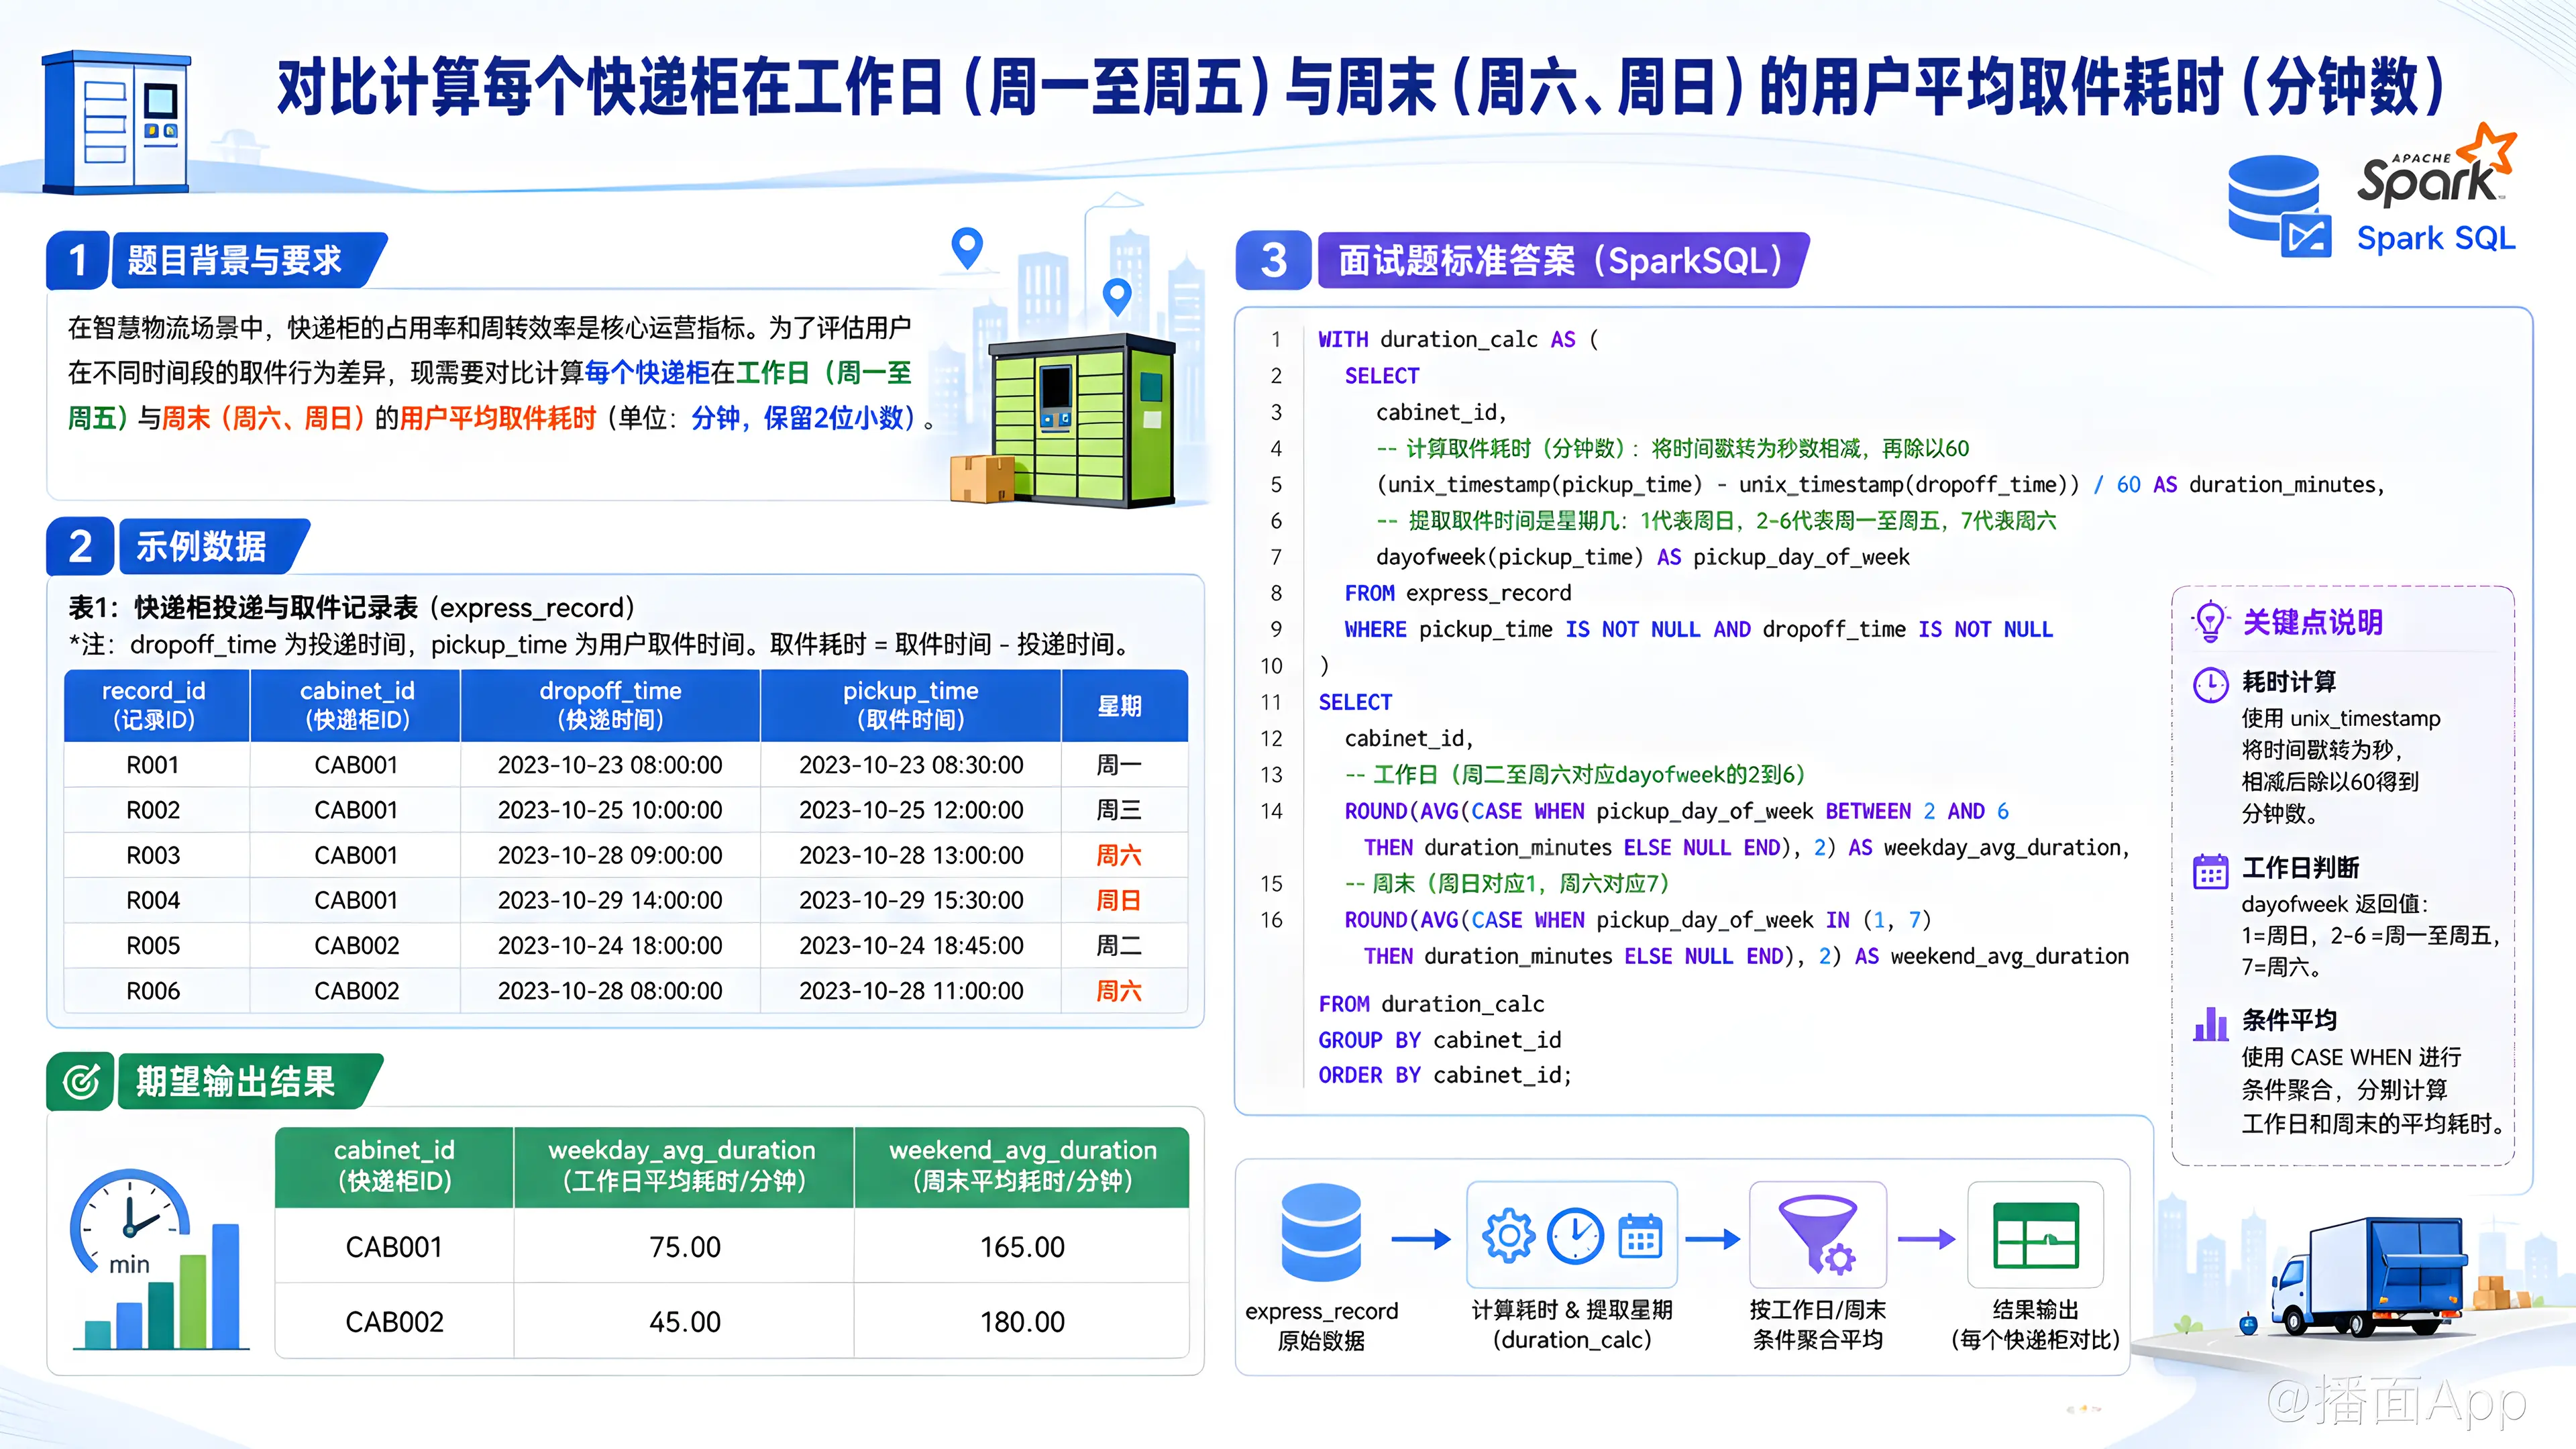The image size is (2576, 1449).
Task: Click the Apache Spark logo
Action: pos(2436,167)
